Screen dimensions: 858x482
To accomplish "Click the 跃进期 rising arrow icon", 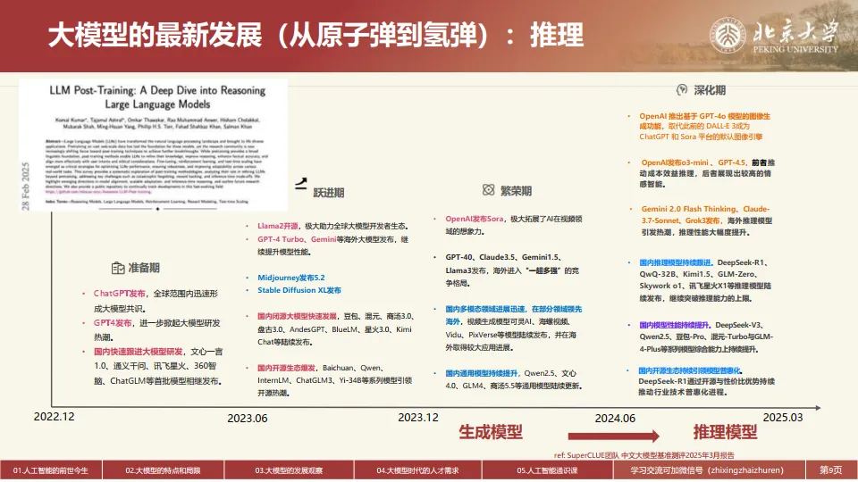I will pyautogui.click(x=301, y=184).
